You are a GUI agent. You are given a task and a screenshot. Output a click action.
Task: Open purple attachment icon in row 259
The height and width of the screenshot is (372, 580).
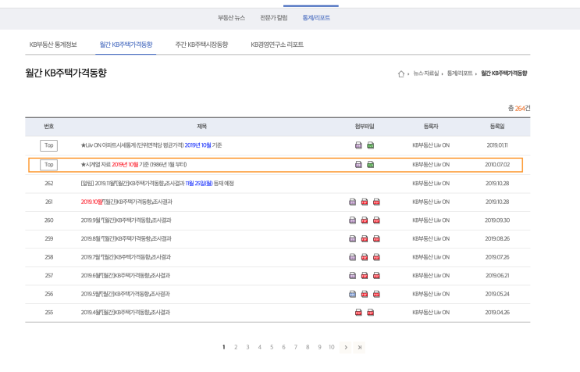[x=353, y=238]
